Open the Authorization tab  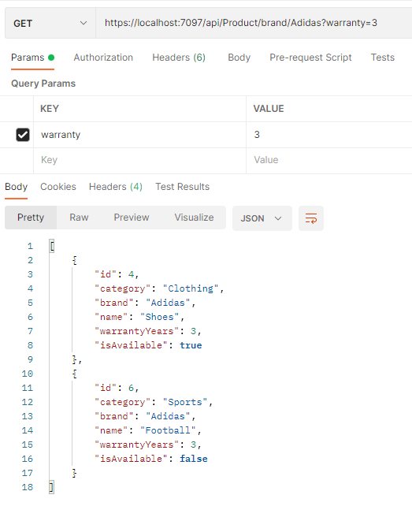click(x=103, y=58)
